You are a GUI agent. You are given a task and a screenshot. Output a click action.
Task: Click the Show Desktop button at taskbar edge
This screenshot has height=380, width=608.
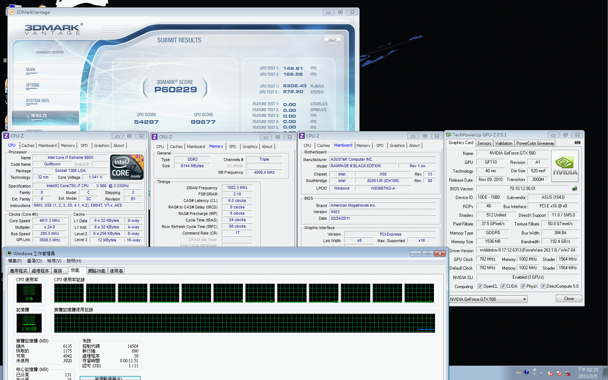[605, 373]
